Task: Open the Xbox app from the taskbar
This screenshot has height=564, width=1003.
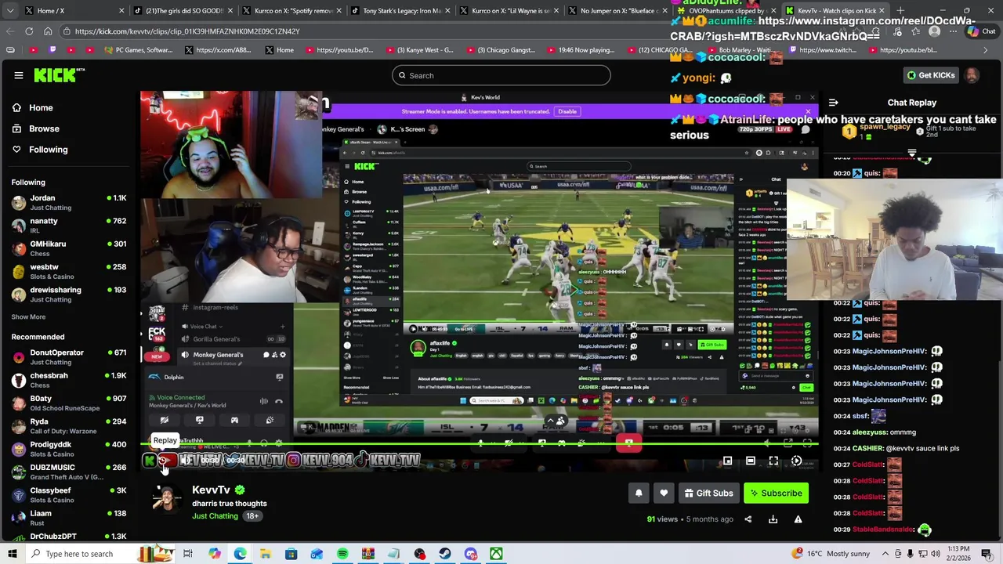Action: (497, 554)
